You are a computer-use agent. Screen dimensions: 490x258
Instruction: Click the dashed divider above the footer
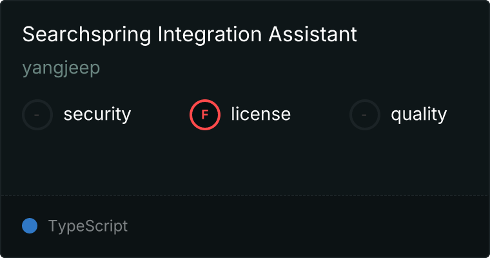pos(245,195)
